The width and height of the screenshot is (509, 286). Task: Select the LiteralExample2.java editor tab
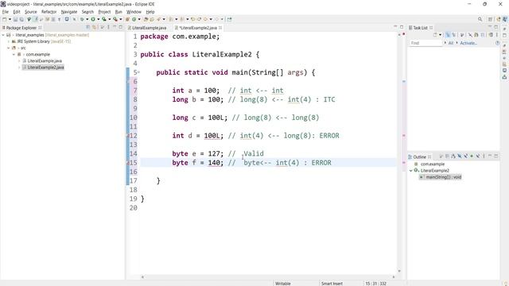198,28
